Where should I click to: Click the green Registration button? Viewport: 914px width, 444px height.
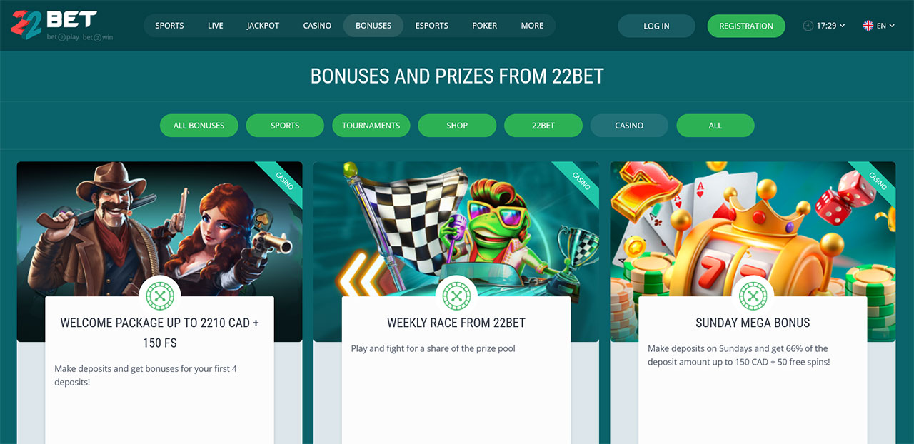pyautogui.click(x=746, y=26)
